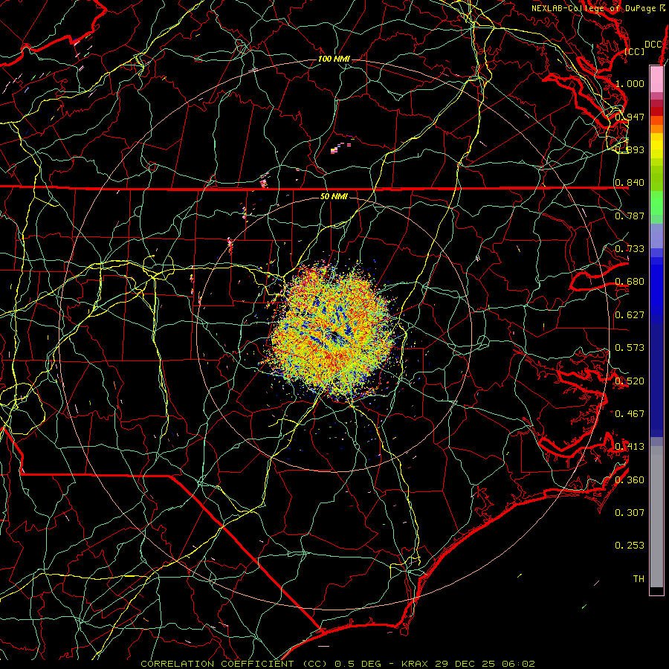669x669 pixels.
Task: Click the CORRELATION COEFFICIENT (CC) caption text
Action: pos(234,664)
